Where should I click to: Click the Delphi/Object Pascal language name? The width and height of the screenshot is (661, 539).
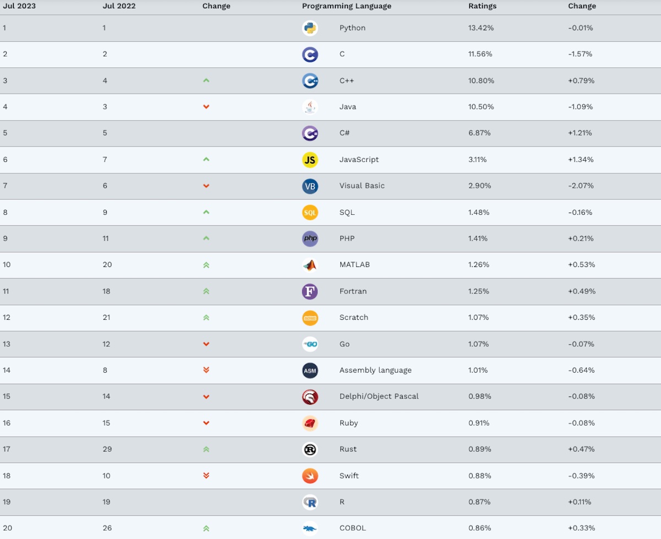379,396
